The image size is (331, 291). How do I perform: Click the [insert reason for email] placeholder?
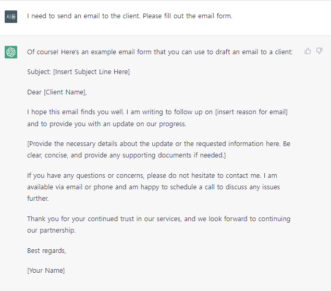[251, 112]
